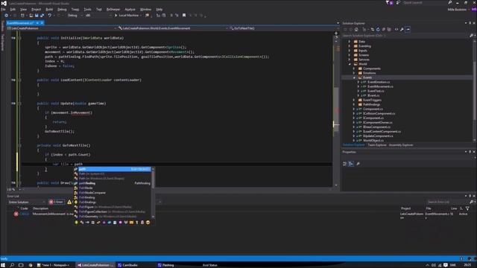
Task: Open the Analyze menu
Action: pyautogui.click(x=130, y=10)
